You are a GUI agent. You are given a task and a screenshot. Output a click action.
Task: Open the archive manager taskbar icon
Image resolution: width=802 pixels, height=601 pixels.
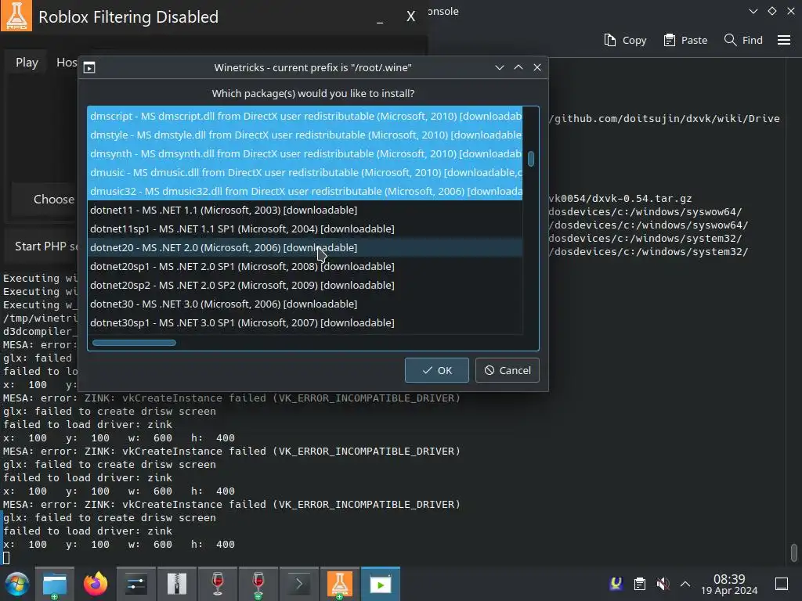(176, 584)
